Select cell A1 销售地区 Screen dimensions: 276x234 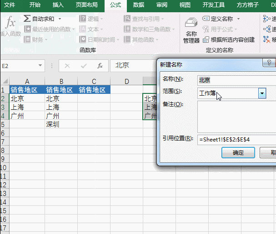[x=27, y=90]
